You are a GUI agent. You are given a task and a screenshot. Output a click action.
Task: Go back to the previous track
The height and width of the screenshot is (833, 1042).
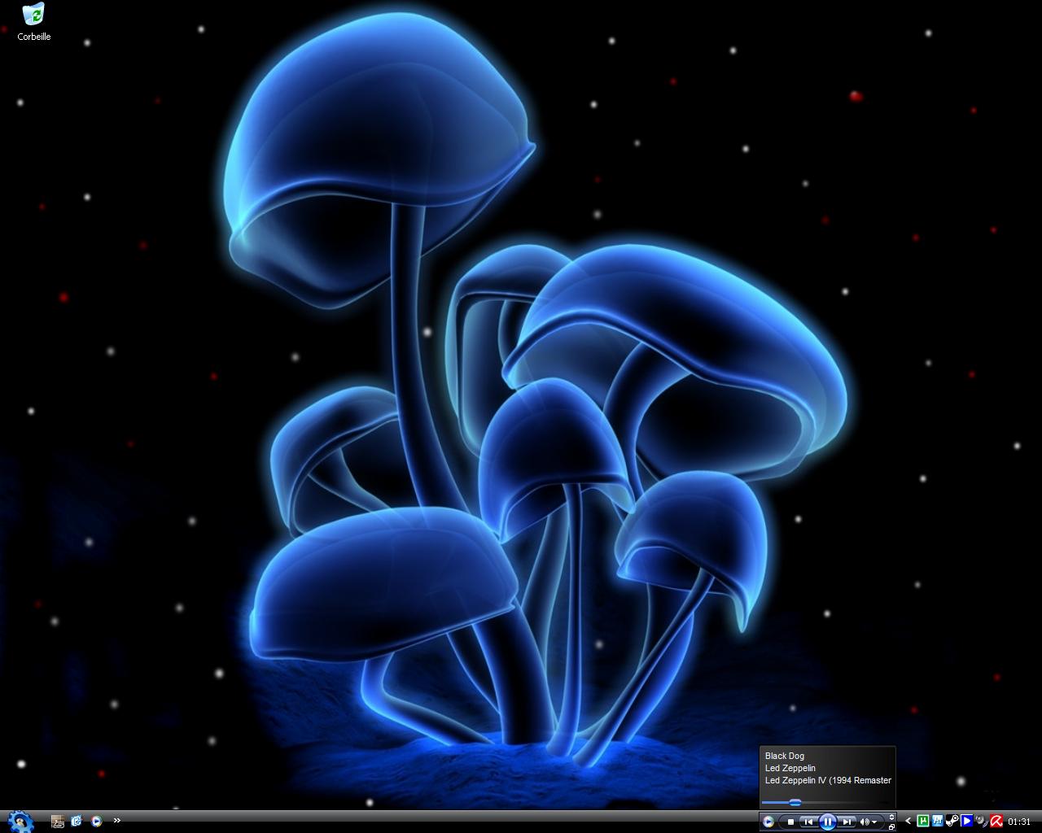(808, 822)
